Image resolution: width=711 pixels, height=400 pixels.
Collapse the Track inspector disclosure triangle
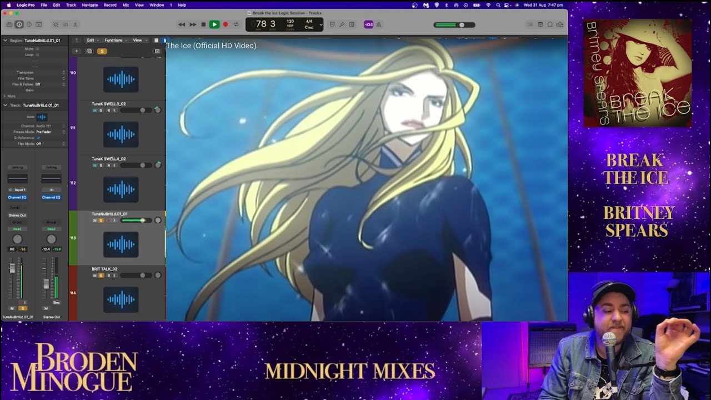pos(6,105)
